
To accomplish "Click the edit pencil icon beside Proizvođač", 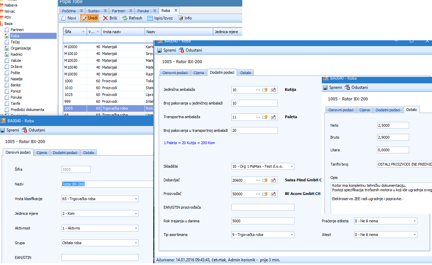I will [273, 194].
